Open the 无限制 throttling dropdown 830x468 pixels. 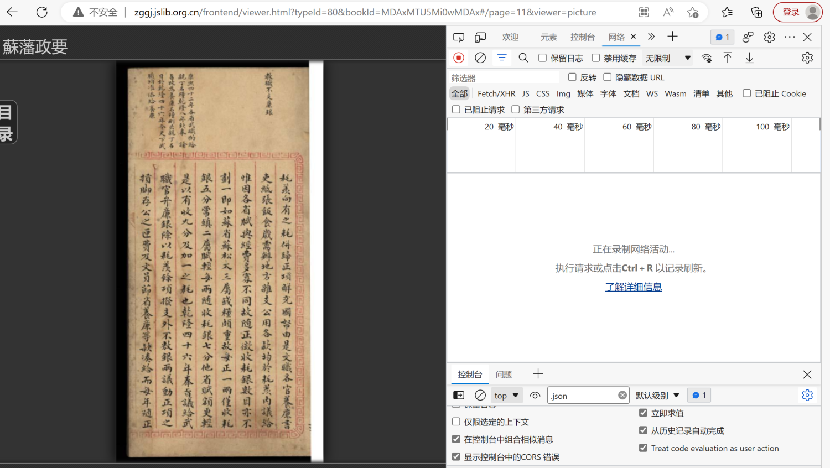(668, 58)
